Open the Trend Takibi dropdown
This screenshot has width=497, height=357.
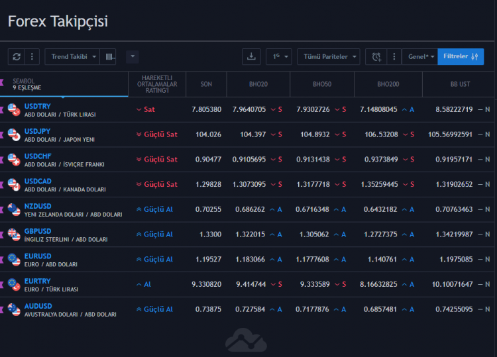pyautogui.click(x=74, y=57)
